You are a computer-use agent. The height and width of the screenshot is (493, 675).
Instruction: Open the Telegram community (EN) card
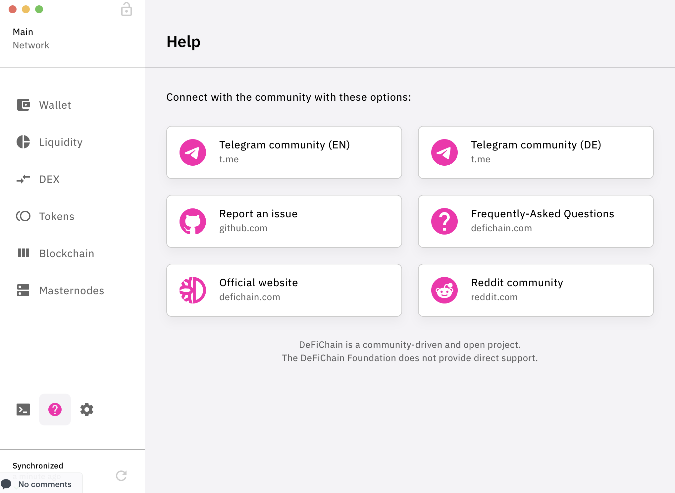pos(284,152)
